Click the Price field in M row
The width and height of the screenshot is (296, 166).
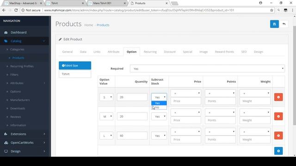pos(186,120)
